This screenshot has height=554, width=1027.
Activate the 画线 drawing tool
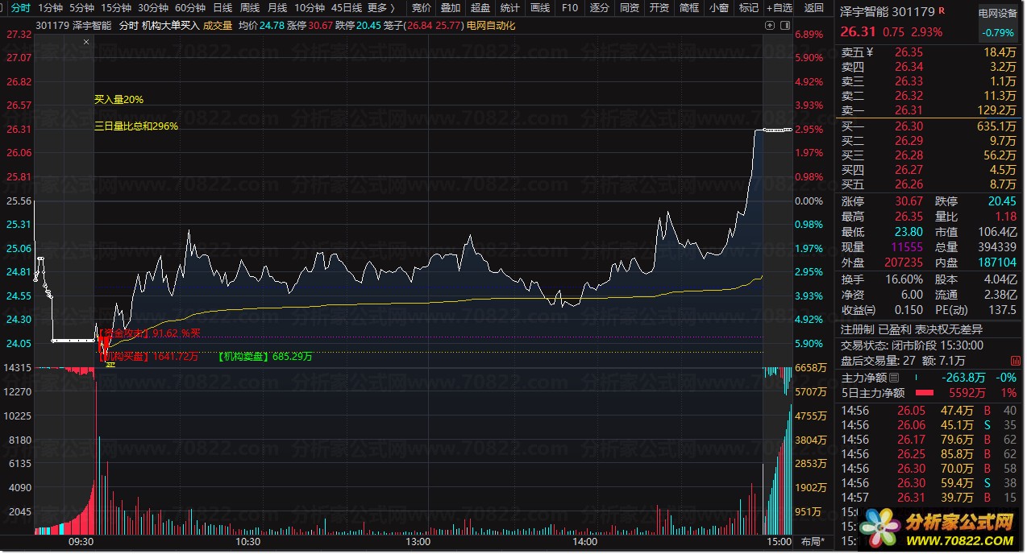[x=540, y=8]
